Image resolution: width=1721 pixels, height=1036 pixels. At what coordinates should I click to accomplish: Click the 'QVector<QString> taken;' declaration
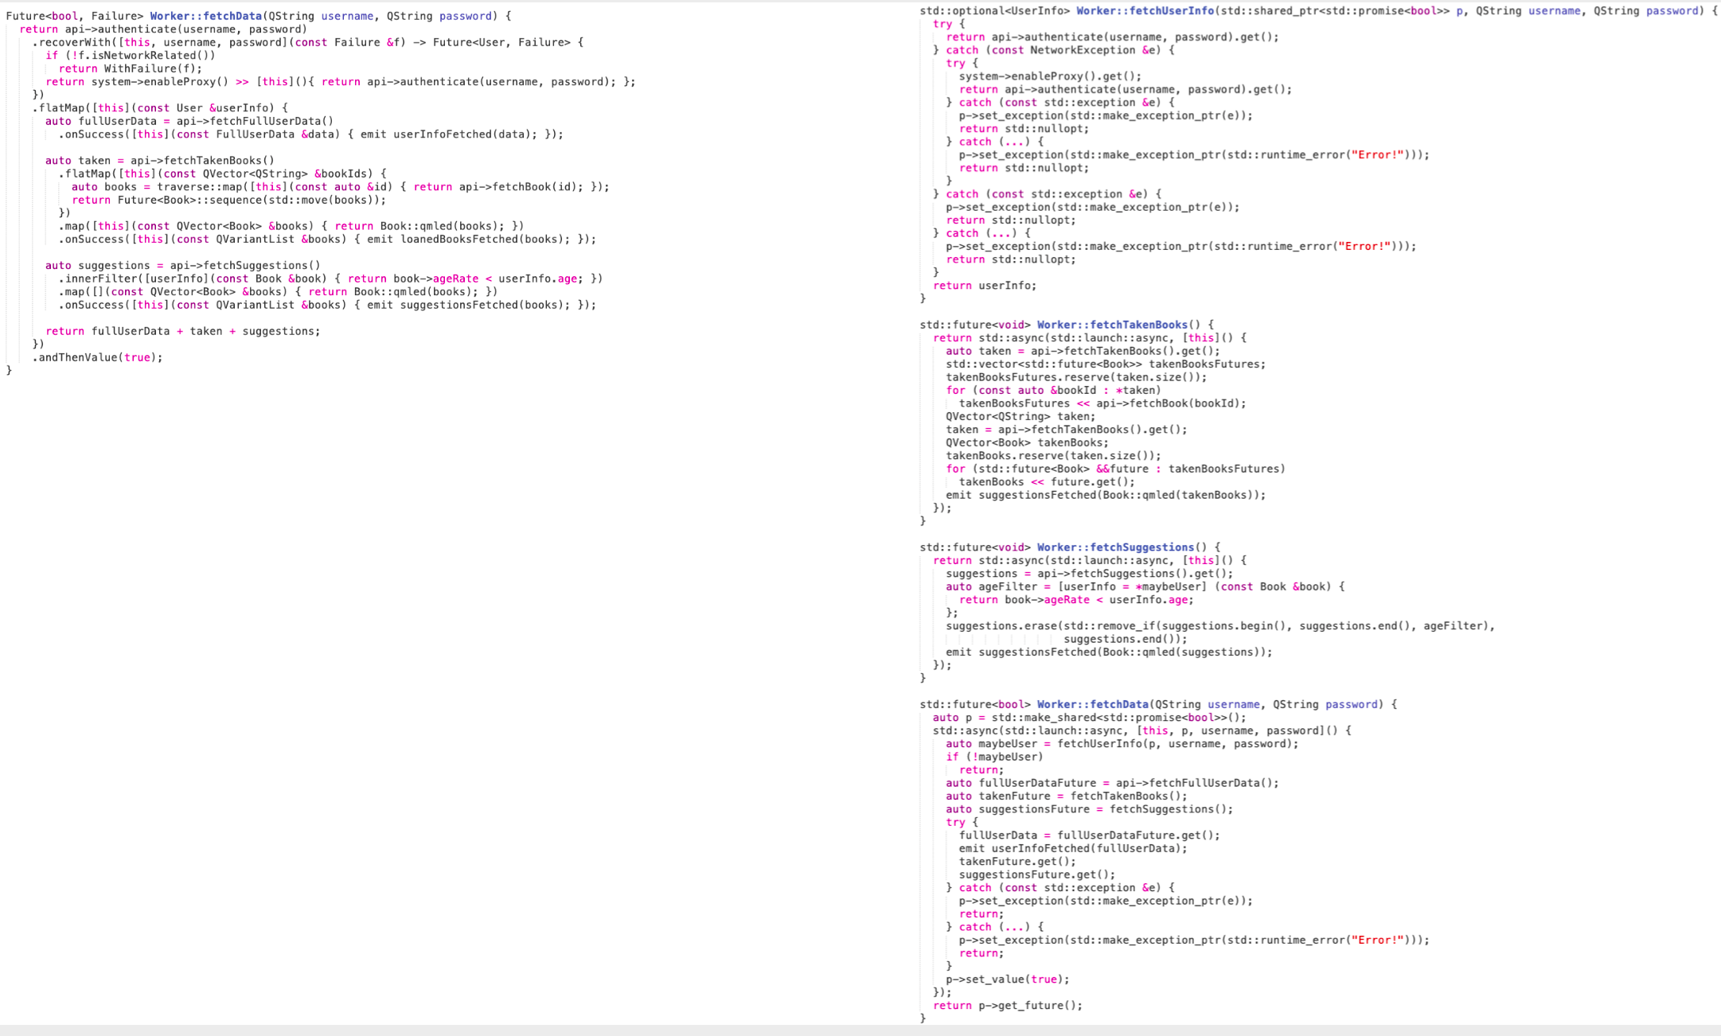(x=1021, y=417)
